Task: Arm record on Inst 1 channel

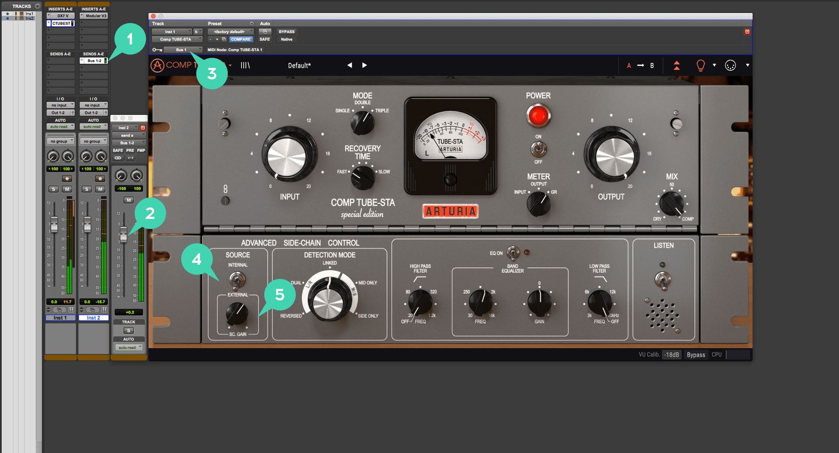Action: 67,179
